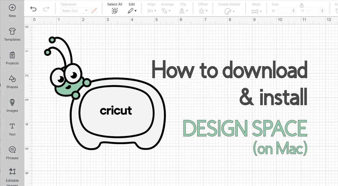
Task: Browse Images from the sidebar
Action: [x=12, y=105]
